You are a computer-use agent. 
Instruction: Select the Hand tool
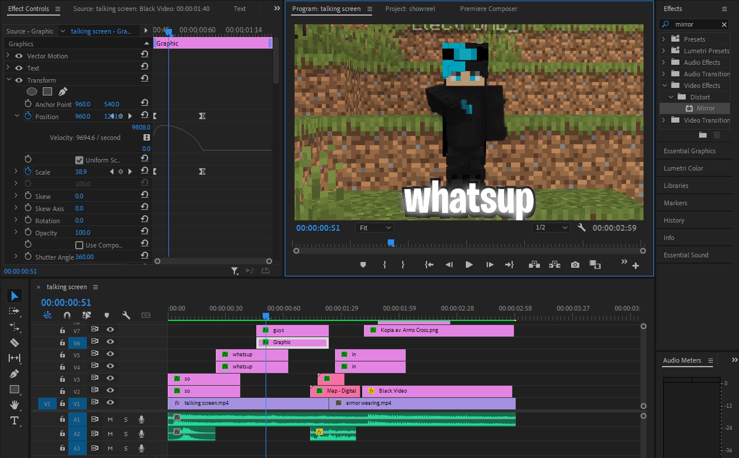14,405
